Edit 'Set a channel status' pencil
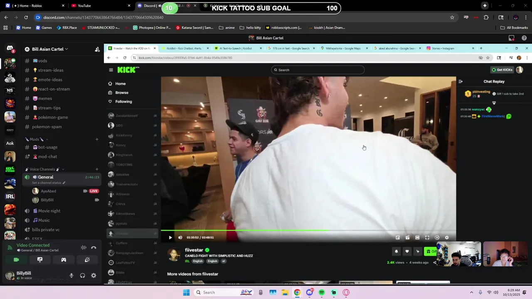This screenshot has width=532, height=299. 64,183
